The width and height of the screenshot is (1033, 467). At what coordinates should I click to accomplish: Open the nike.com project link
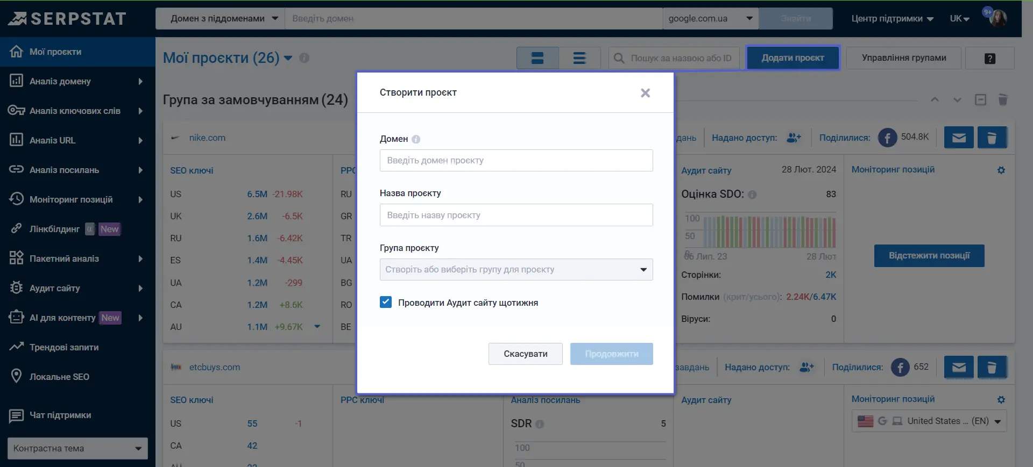[x=207, y=138]
